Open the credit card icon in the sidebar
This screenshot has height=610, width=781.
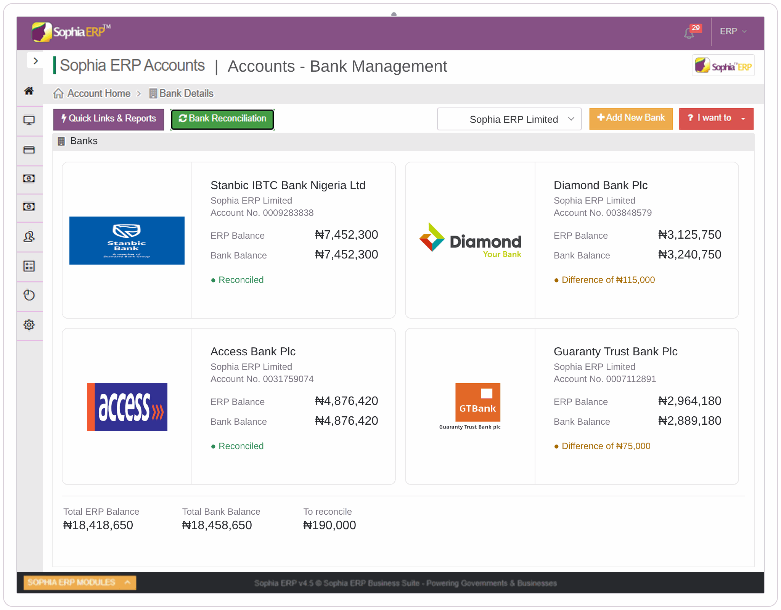(29, 150)
